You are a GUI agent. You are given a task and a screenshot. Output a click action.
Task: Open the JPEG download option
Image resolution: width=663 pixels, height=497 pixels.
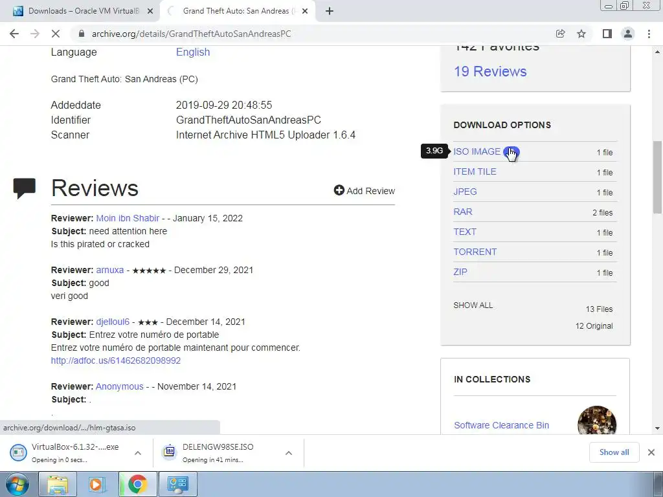[x=465, y=192]
